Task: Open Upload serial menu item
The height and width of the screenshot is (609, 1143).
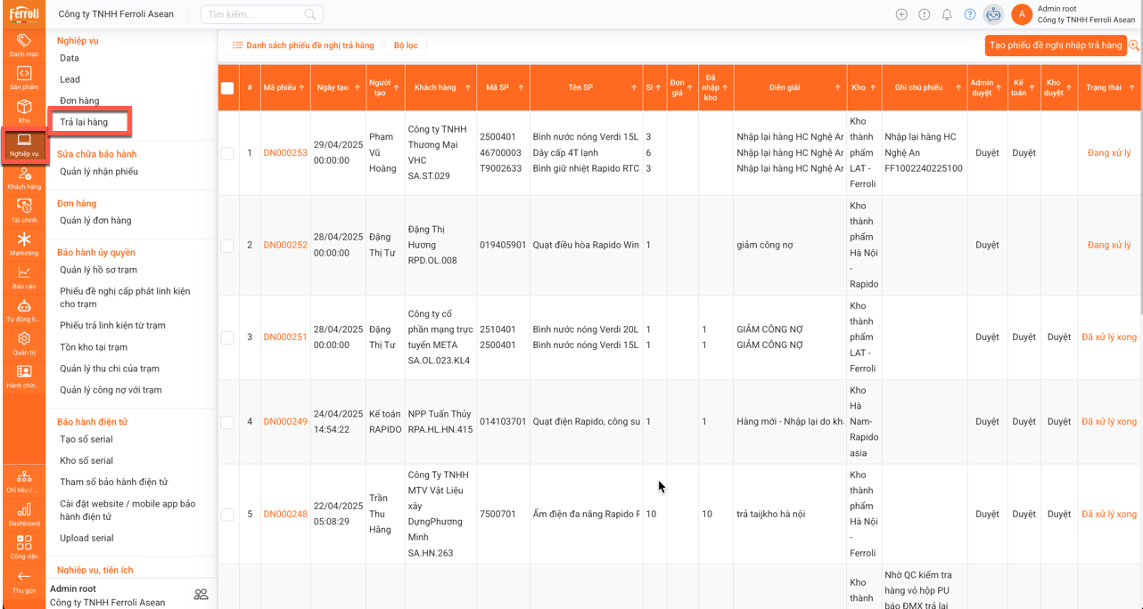Action: point(86,538)
